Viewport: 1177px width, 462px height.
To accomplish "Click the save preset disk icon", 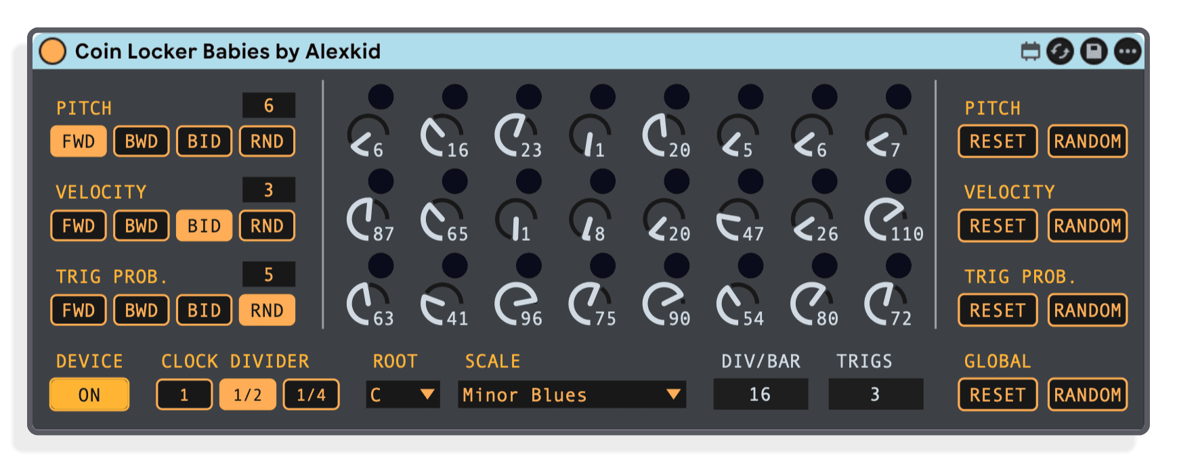I will coord(1094,51).
